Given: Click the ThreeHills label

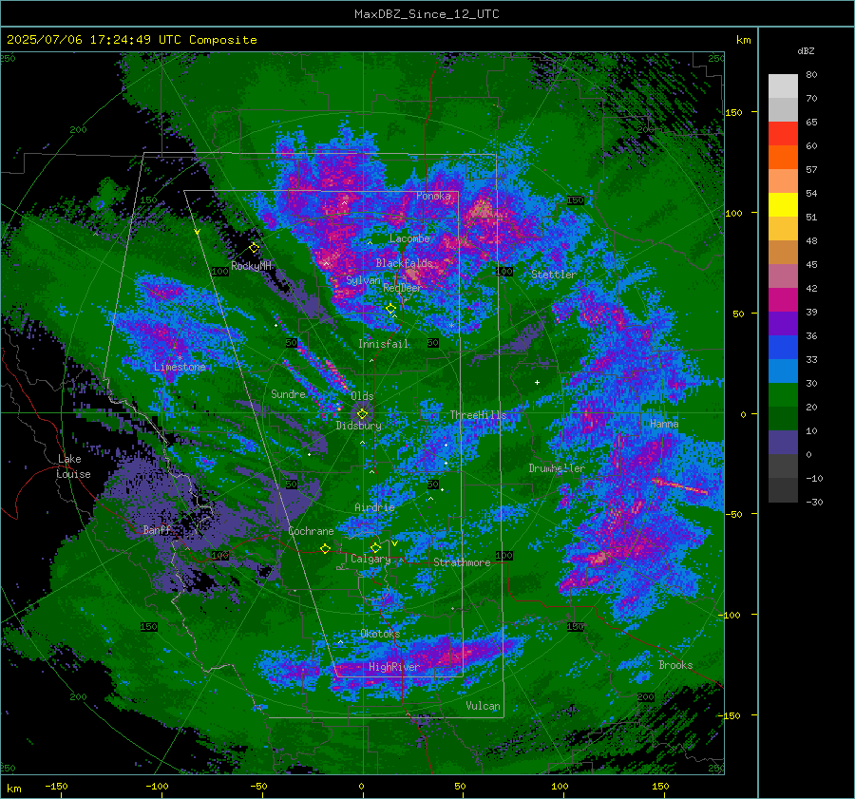Looking at the screenshot, I should [478, 415].
